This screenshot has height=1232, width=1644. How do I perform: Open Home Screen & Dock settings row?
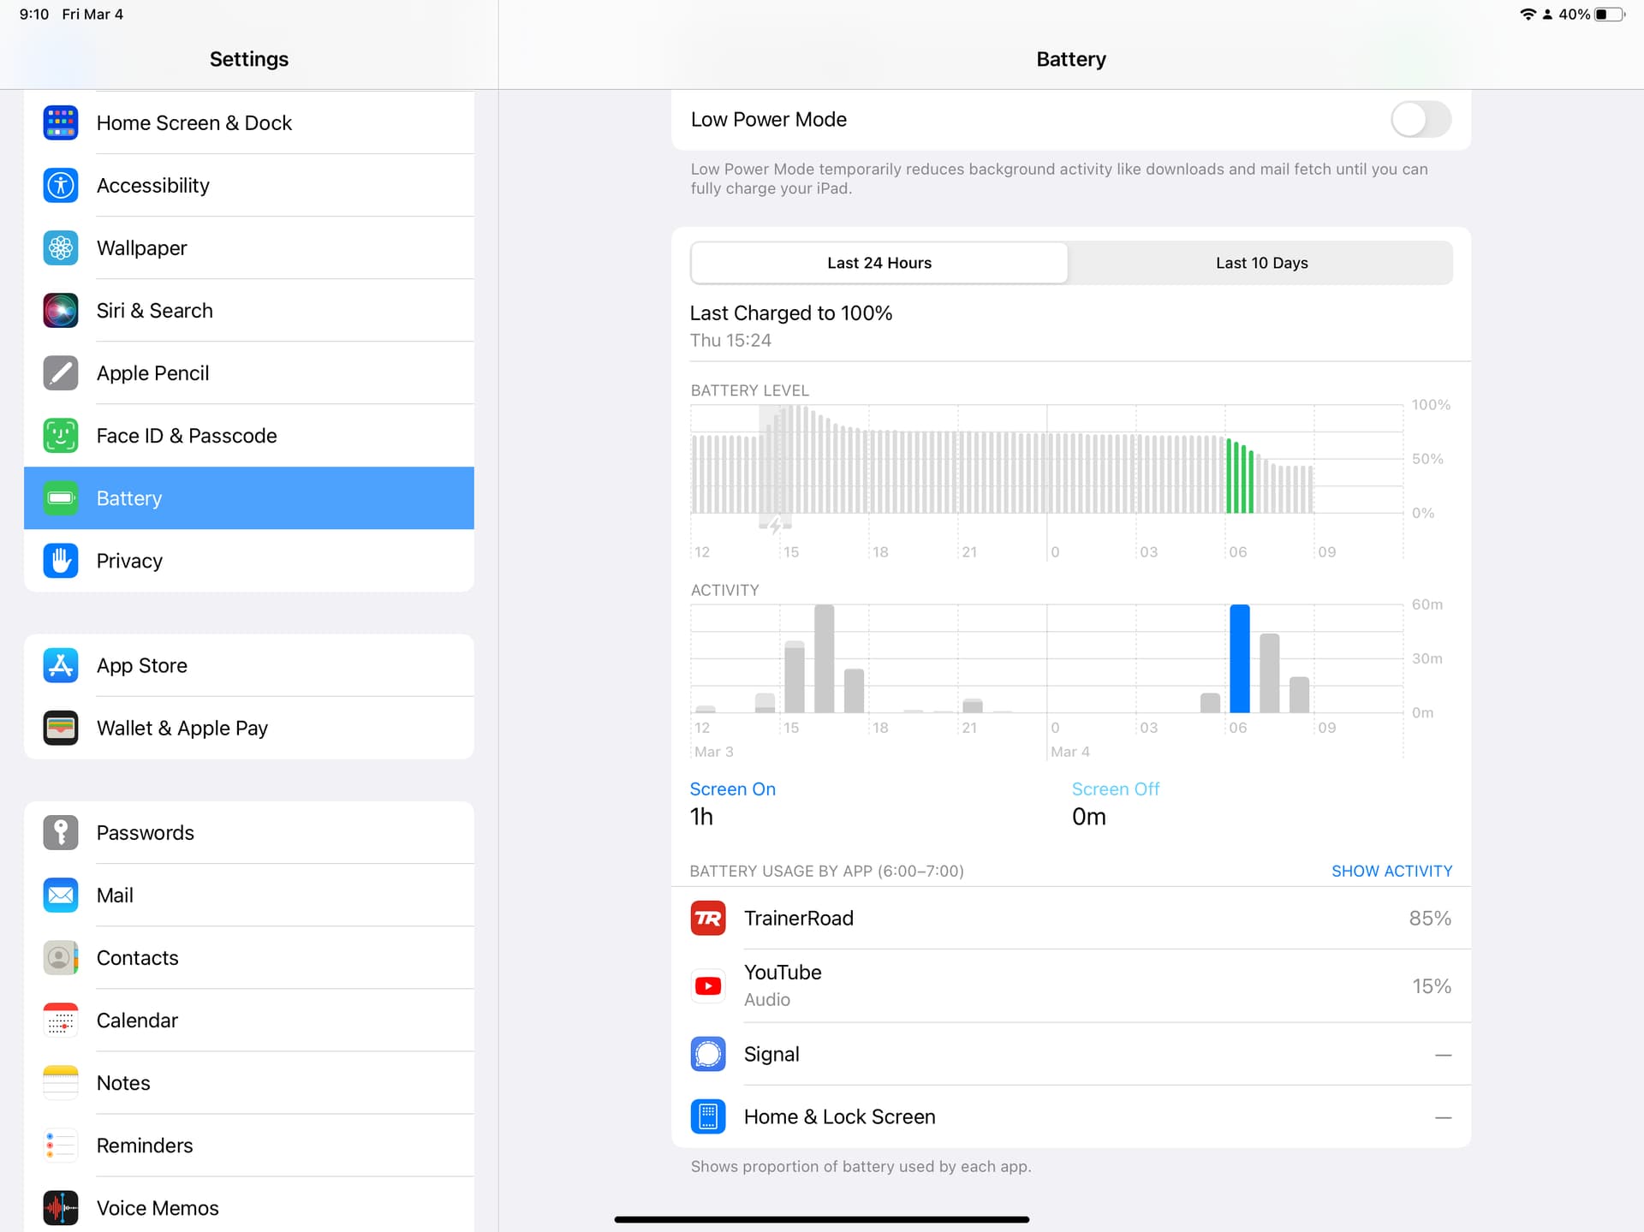click(x=249, y=123)
